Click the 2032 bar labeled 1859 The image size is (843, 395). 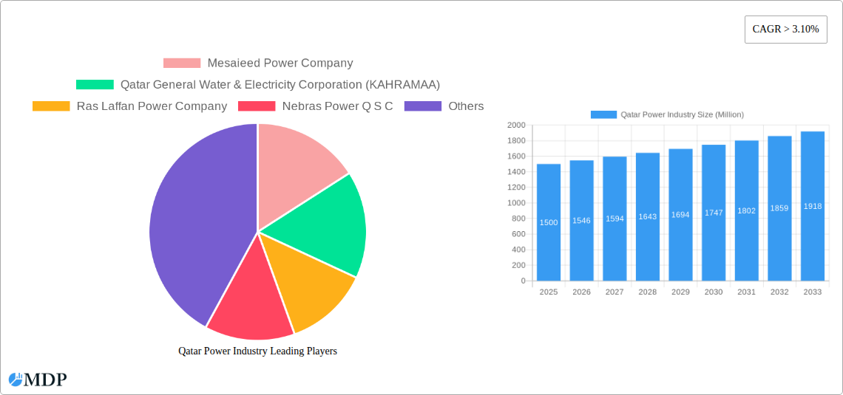coord(779,208)
